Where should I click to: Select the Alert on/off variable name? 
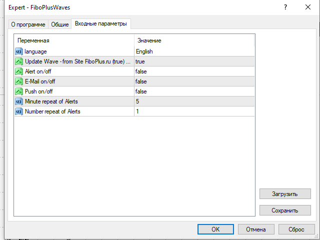pyautogui.click(x=38, y=71)
